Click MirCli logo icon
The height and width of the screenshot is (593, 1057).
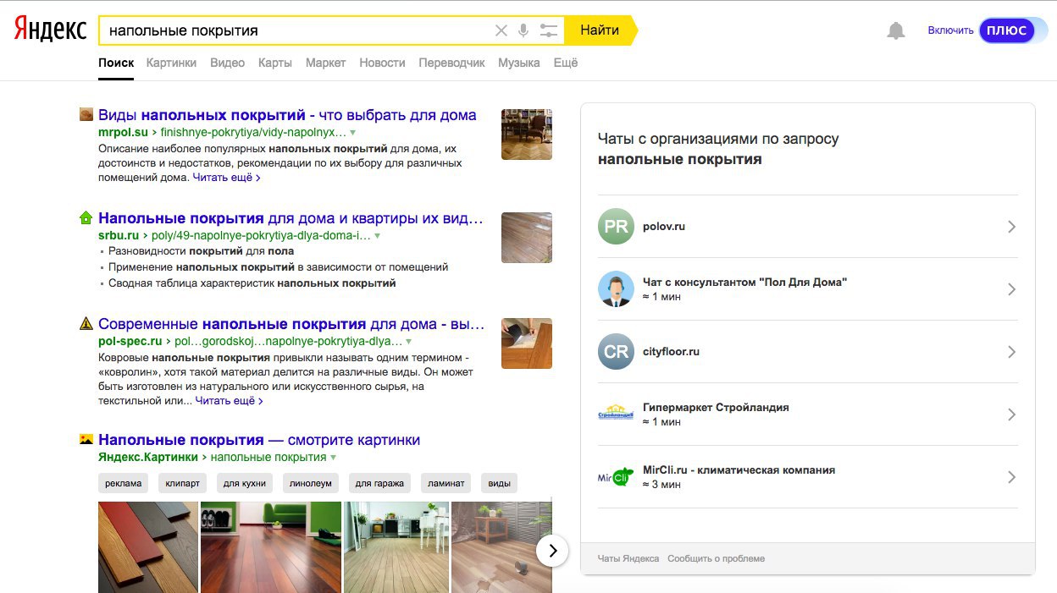[616, 477]
